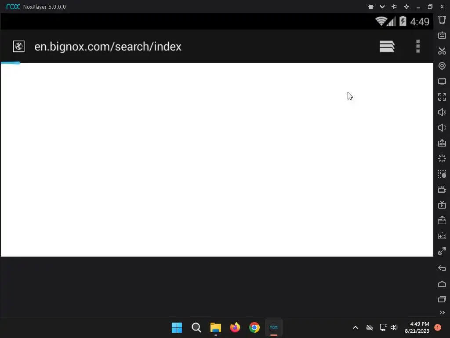Click the crossed-out cloud tray icon
This screenshot has height=338, width=450.
pos(370,327)
